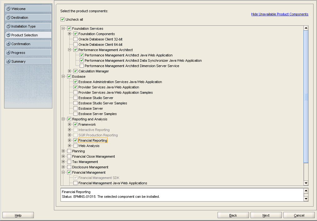Uncheck Essbase Administration Services Java Web Application
Screen dimensions: 317x221
tap(75, 82)
